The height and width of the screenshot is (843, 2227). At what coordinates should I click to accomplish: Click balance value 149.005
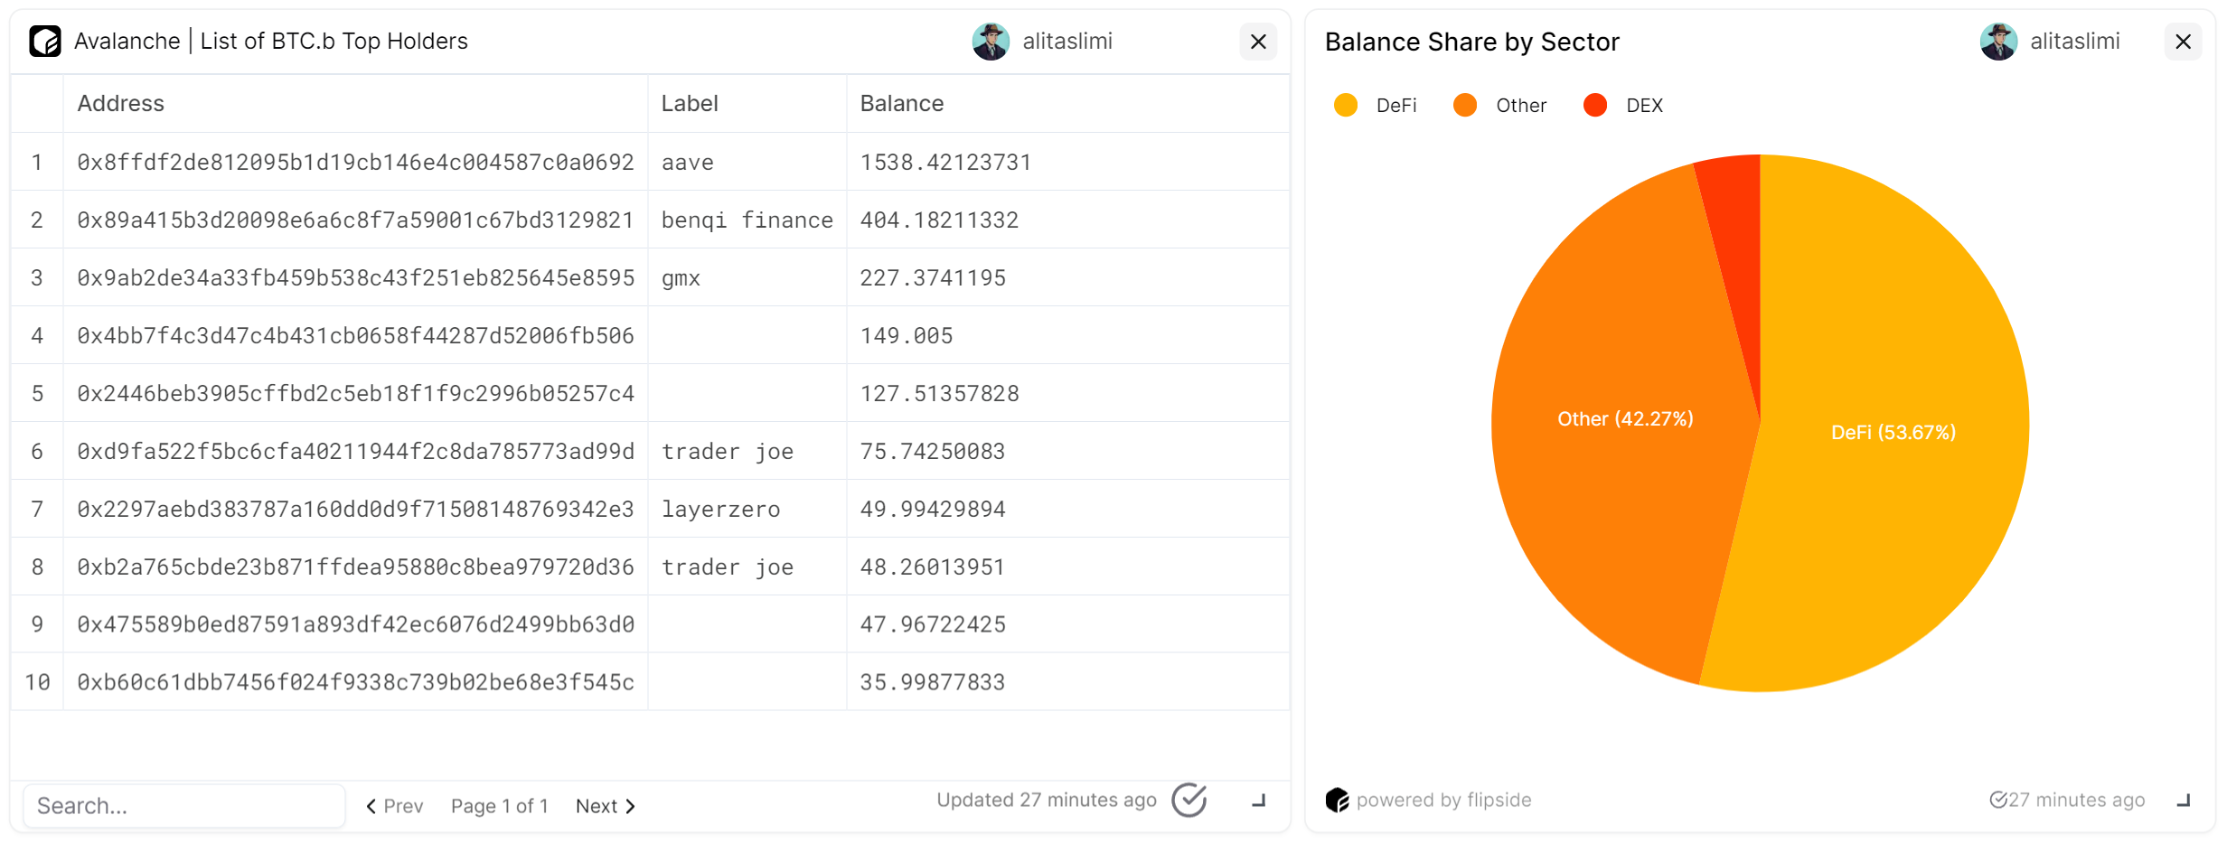pos(907,336)
